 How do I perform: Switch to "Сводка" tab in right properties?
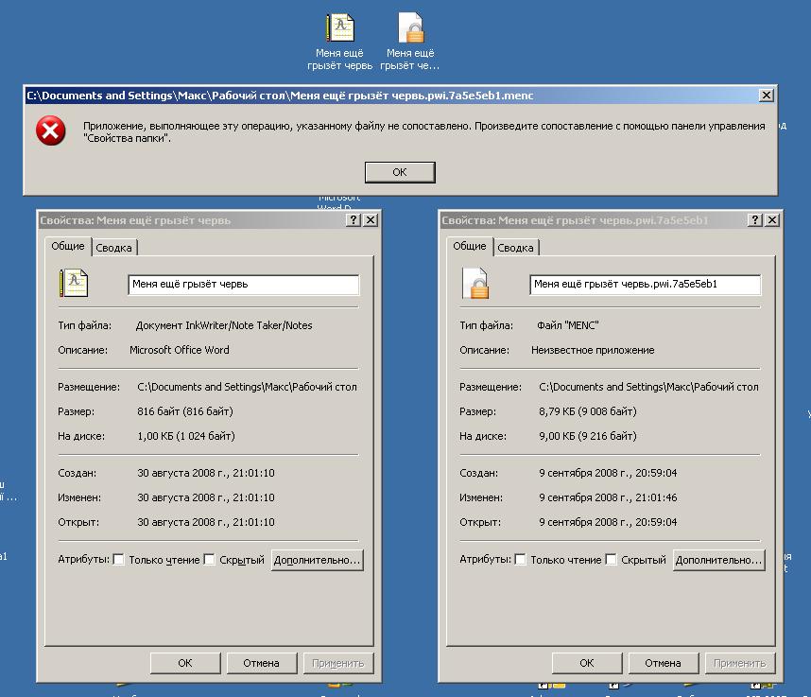click(515, 248)
